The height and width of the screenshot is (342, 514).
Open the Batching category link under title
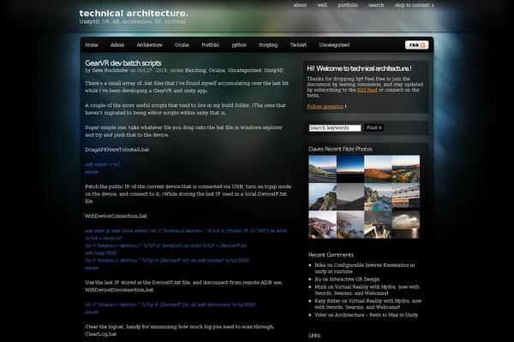195,70
